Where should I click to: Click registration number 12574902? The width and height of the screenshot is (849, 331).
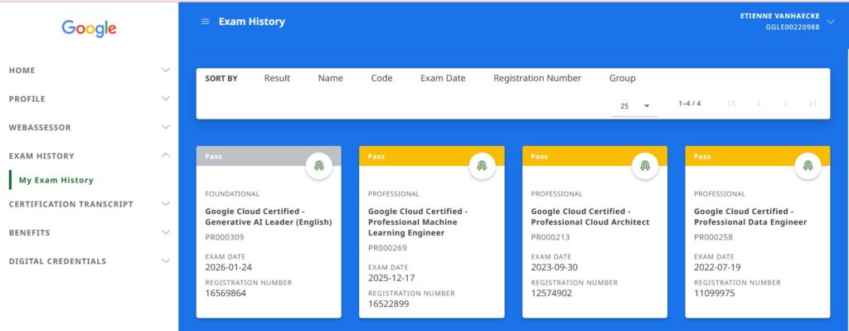point(551,293)
